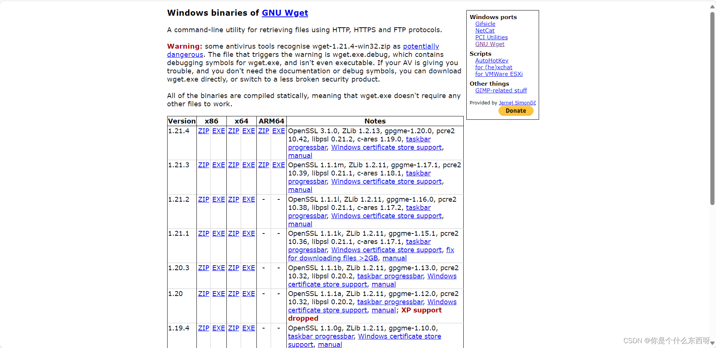Image resolution: width=716 pixels, height=348 pixels.
Task: Download 1.20.3 x64 ZIP
Action: (234, 268)
